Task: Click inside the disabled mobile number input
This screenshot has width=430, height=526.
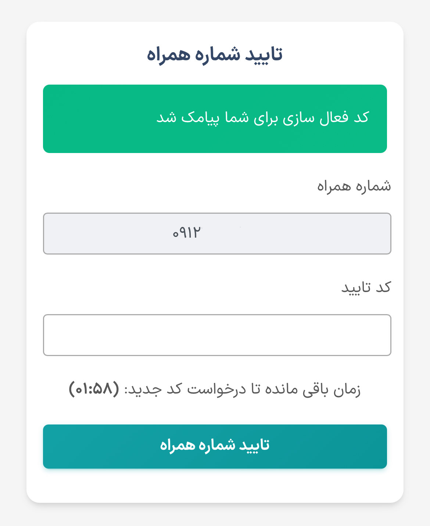Action: [218, 232]
